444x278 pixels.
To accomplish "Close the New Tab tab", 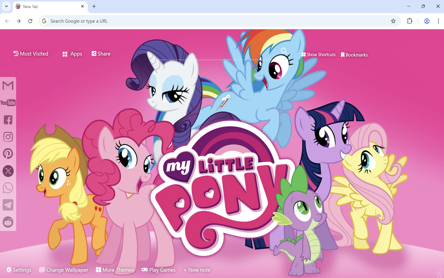I will tap(83, 6).
